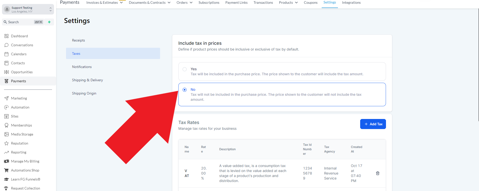
Task: Open the Manage My Billing icon
Action: 7,161
